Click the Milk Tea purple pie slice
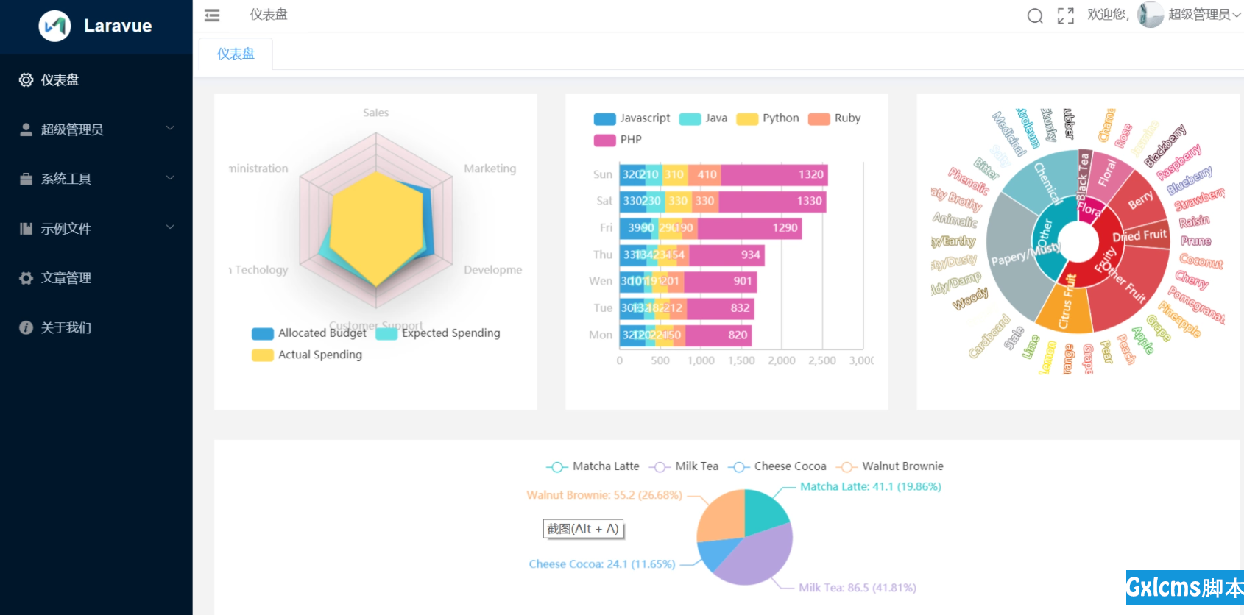Screen dimensions: 1244x615 coord(758,555)
